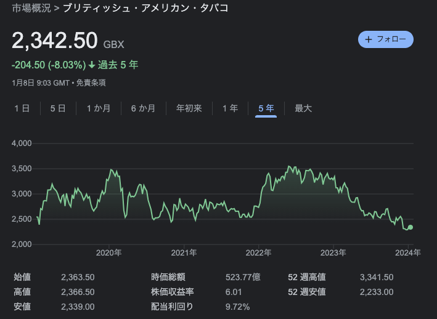Click the フォロー follow button

(x=385, y=39)
